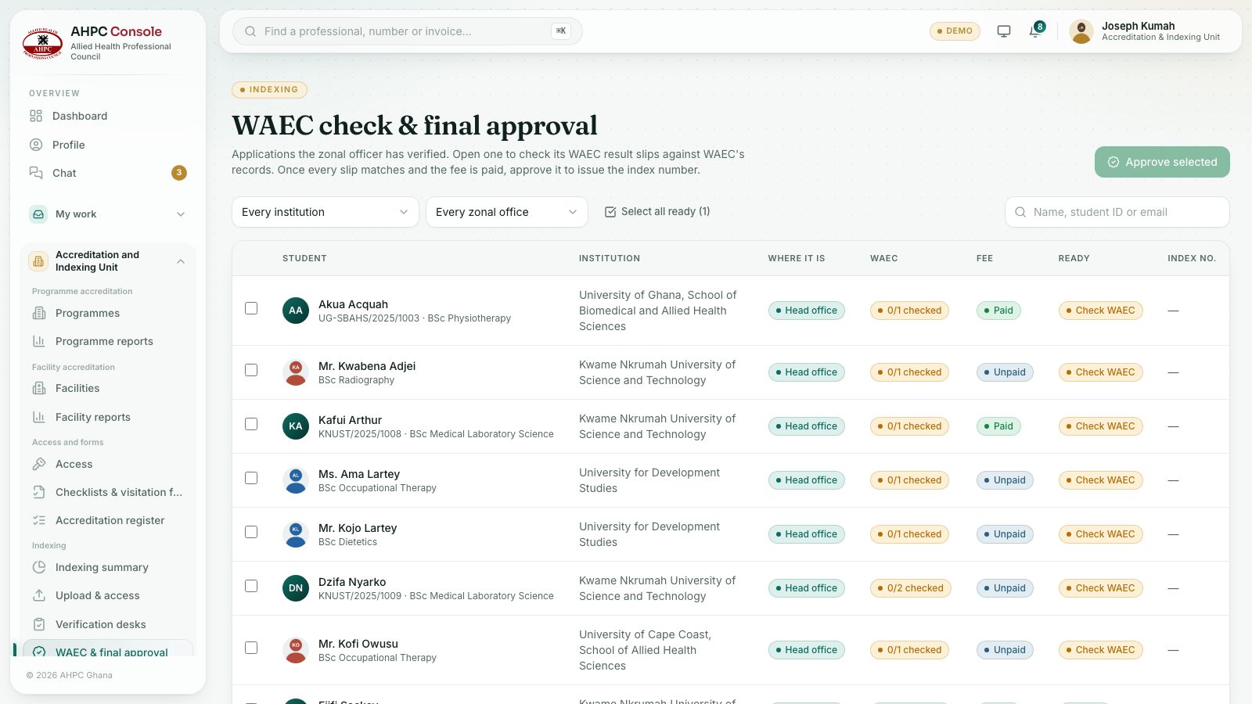The image size is (1252, 704).
Task: Click the Programme reports chart icon
Action: point(39,341)
